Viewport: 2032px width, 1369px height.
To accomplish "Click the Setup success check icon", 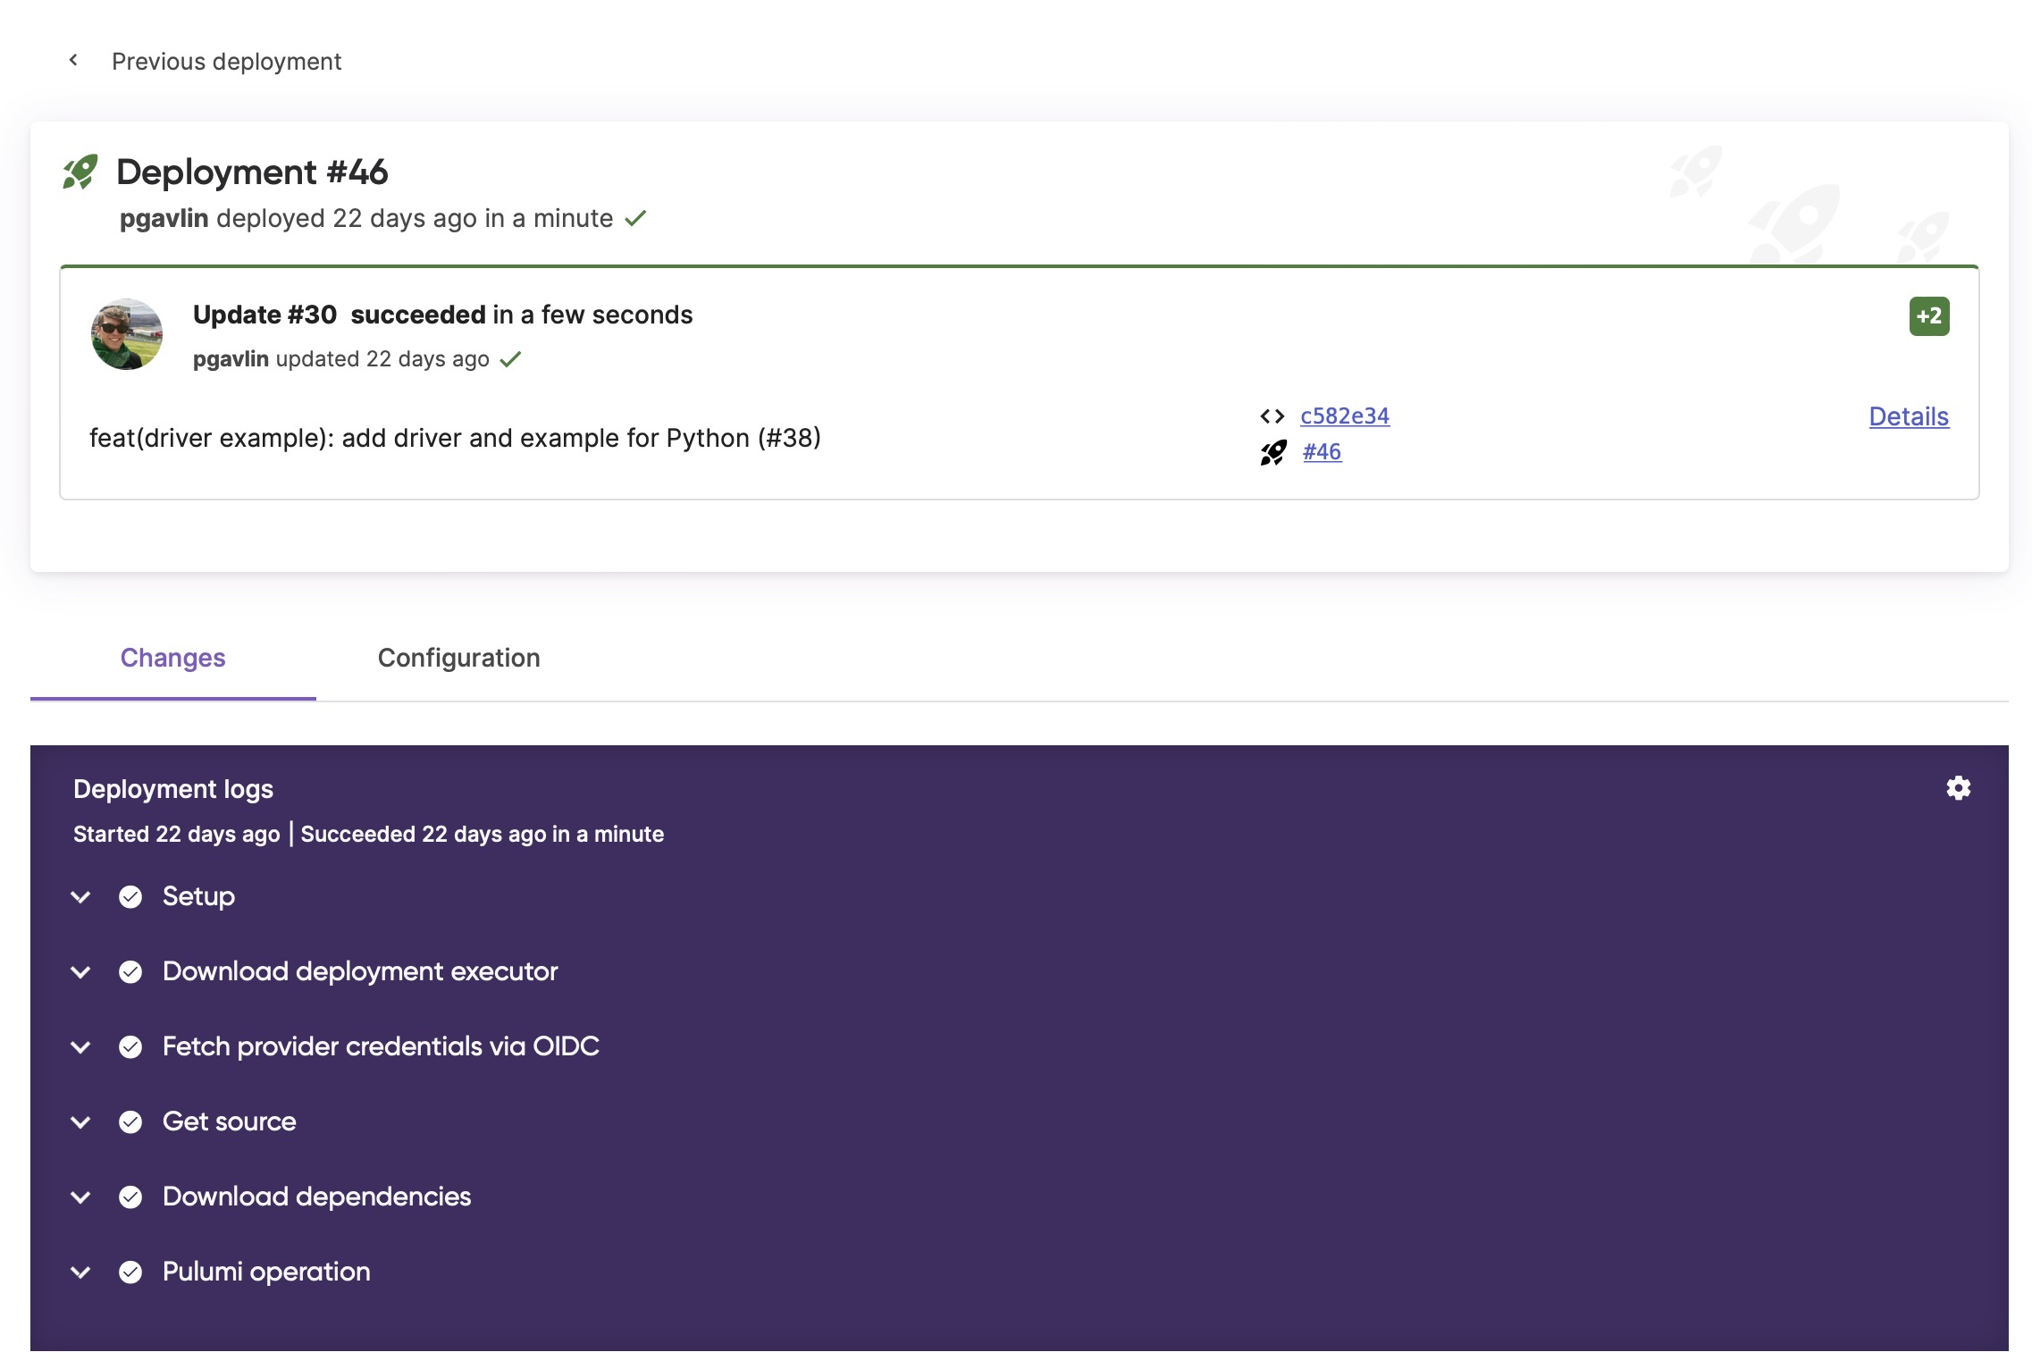I will click(130, 897).
